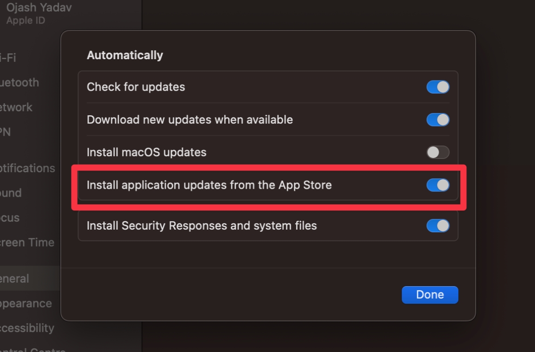Select Sound from the sidebar

pyautogui.click(x=11, y=193)
